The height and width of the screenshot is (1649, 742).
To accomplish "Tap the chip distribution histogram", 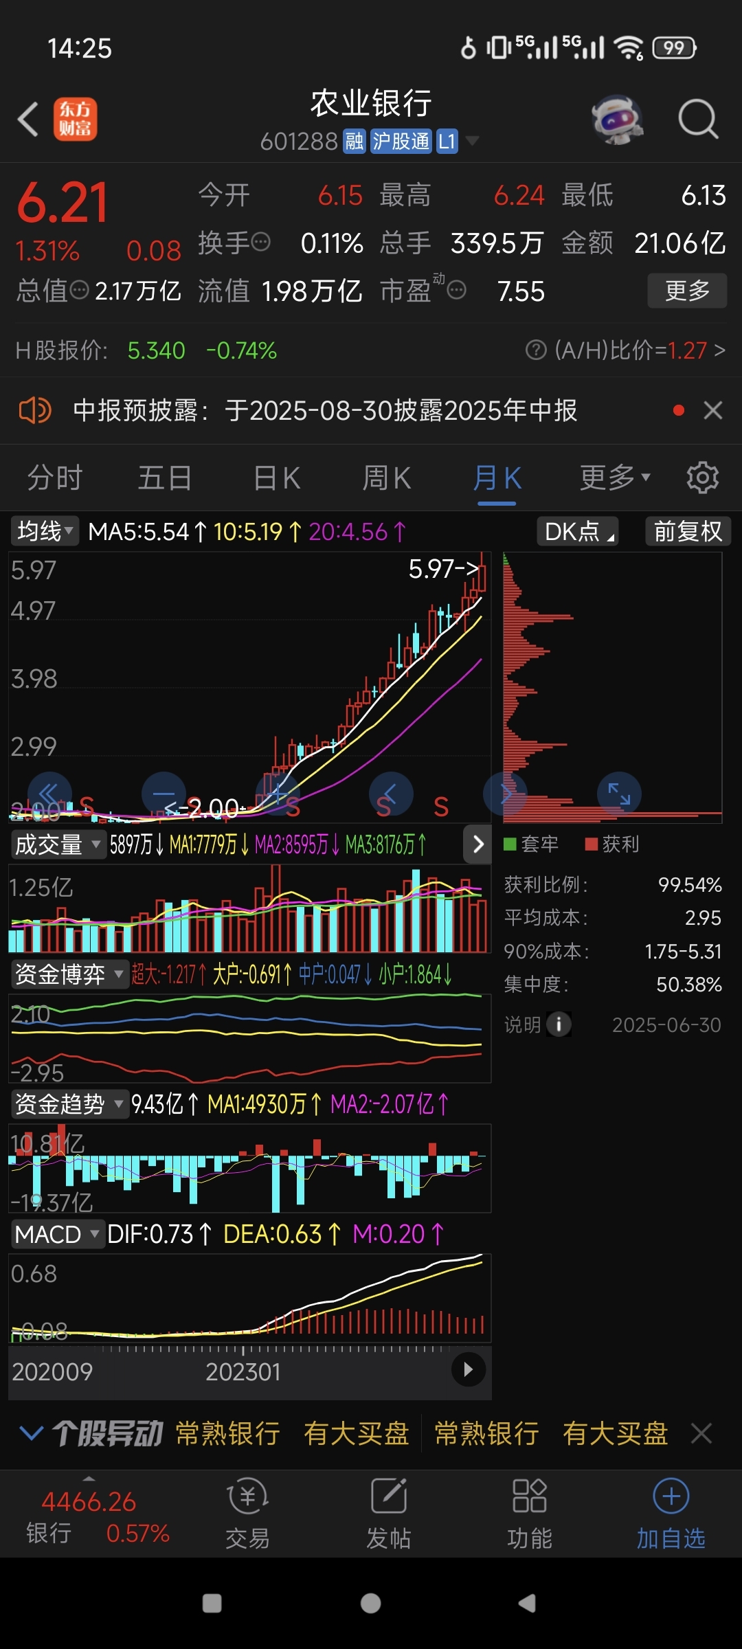I will coord(612,687).
